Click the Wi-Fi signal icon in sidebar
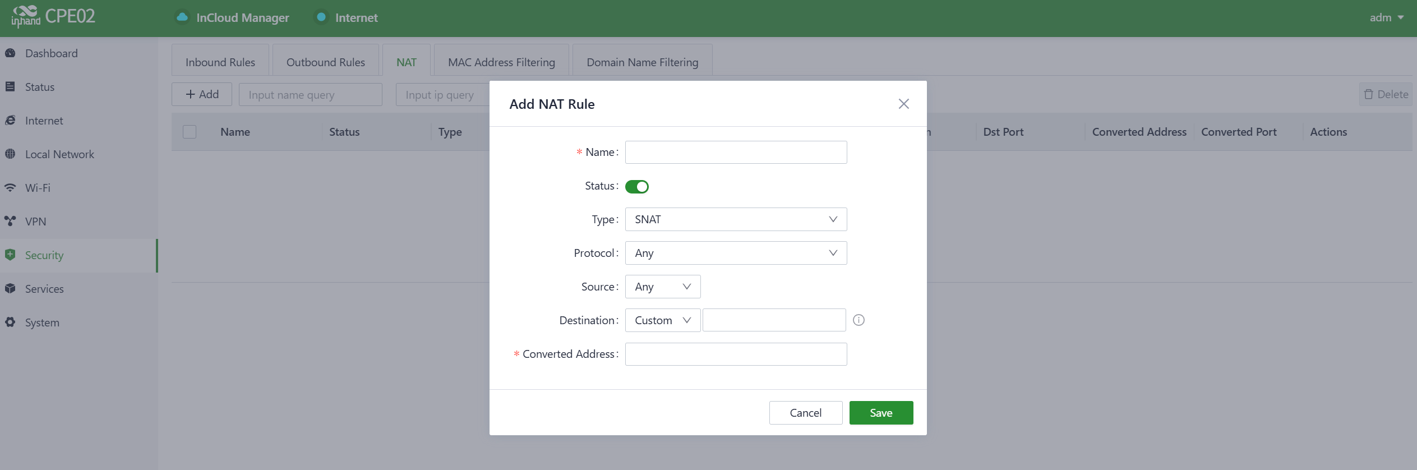The height and width of the screenshot is (470, 1417). (x=10, y=188)
